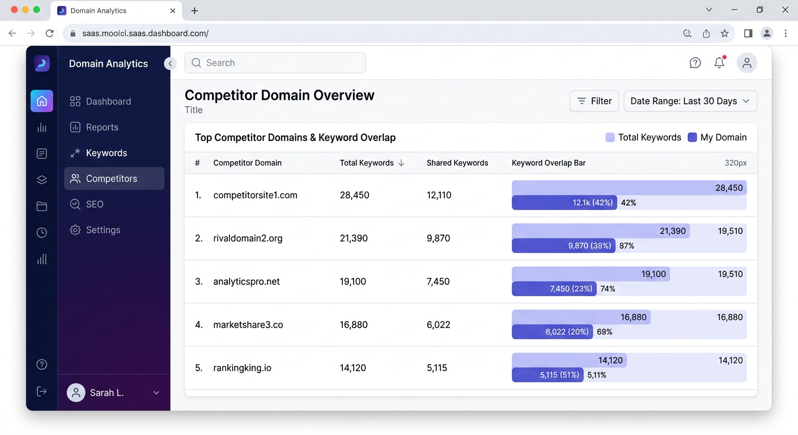Click the logout icon at the rail bottom
The image size is (798, 435).
coord(42,391)
